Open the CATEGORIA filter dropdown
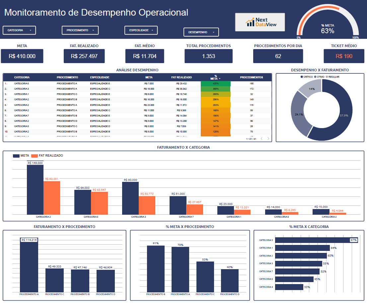 [19, 30]
